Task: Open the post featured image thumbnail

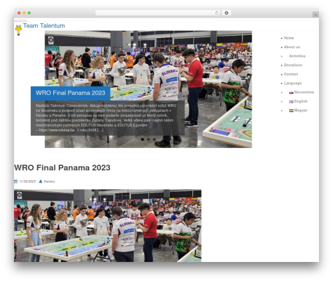Action: tap(108, 225)
